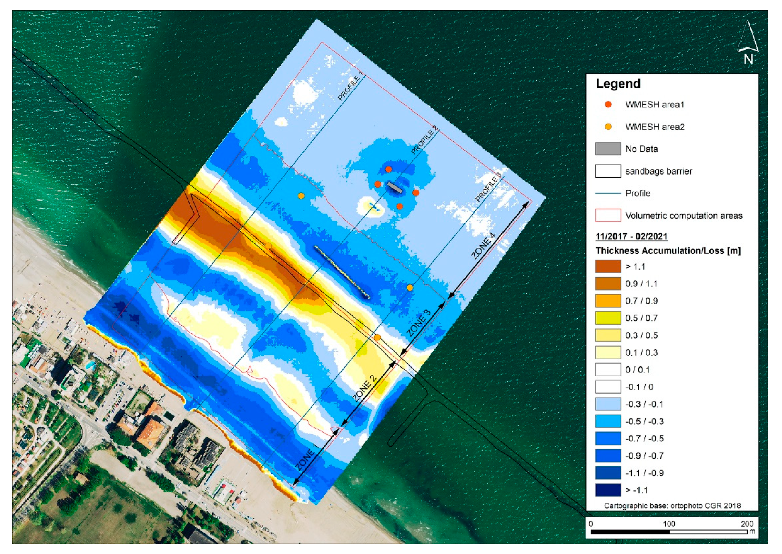This screenshot has width=782, height=554.
Task: Select the 0.5 / 0.7 yellow swatch
Action: pyautogui.click(x=608, y=318)
